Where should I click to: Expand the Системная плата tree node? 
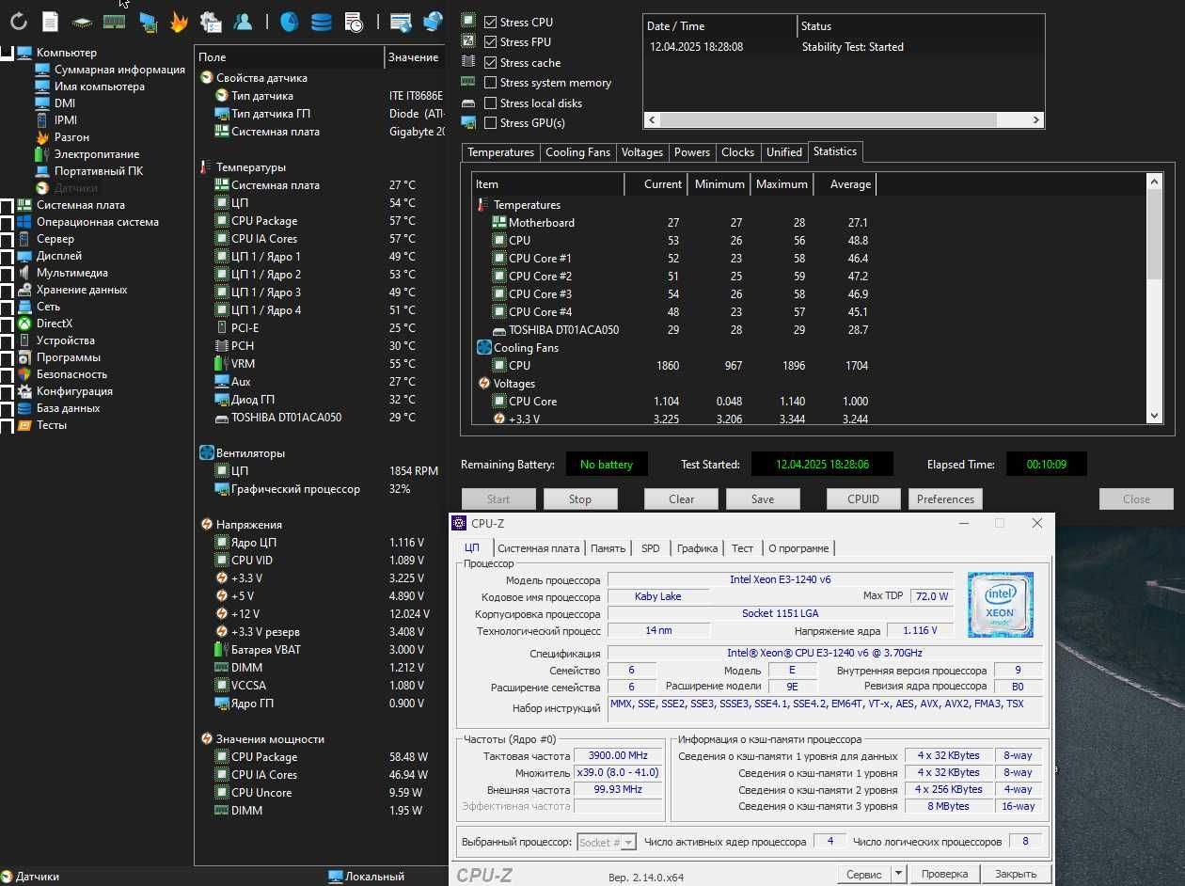[7, 205]
